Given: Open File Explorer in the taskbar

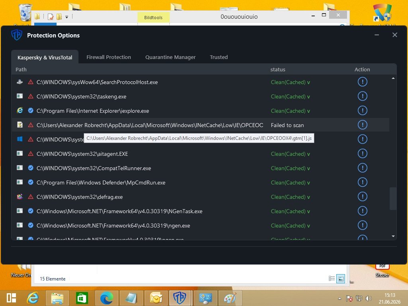Looking at the screenshot, I should click(x=57, y=298).
